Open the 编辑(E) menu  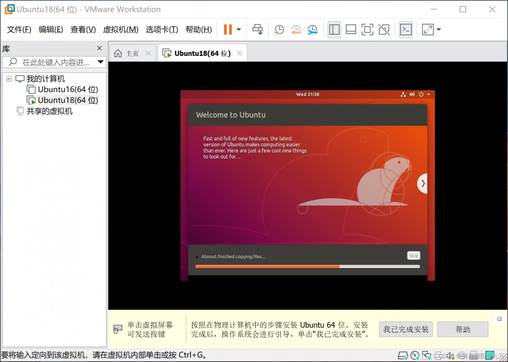pyautogui.click(x=51, y=29)
